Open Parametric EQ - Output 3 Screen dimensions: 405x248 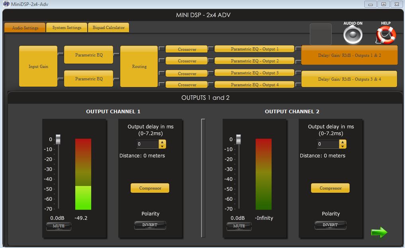tap(254, 73)
